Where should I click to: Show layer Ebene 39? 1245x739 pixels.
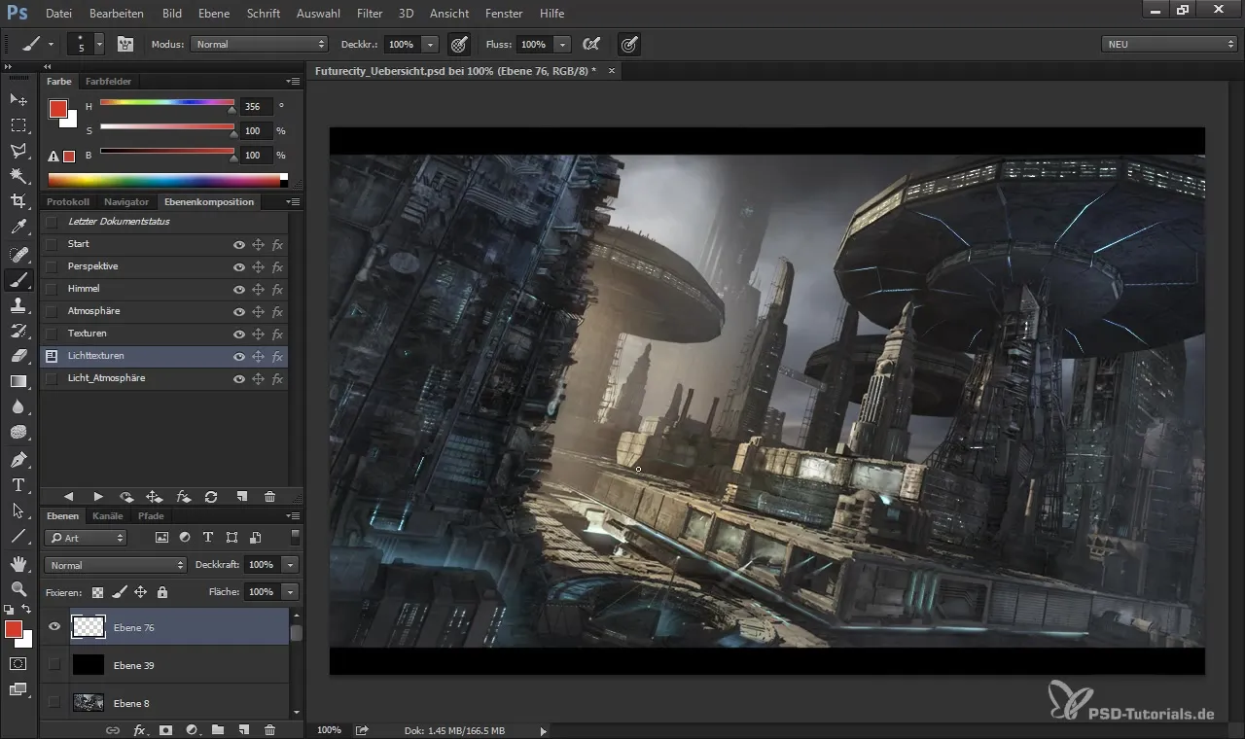pos(54,665)
